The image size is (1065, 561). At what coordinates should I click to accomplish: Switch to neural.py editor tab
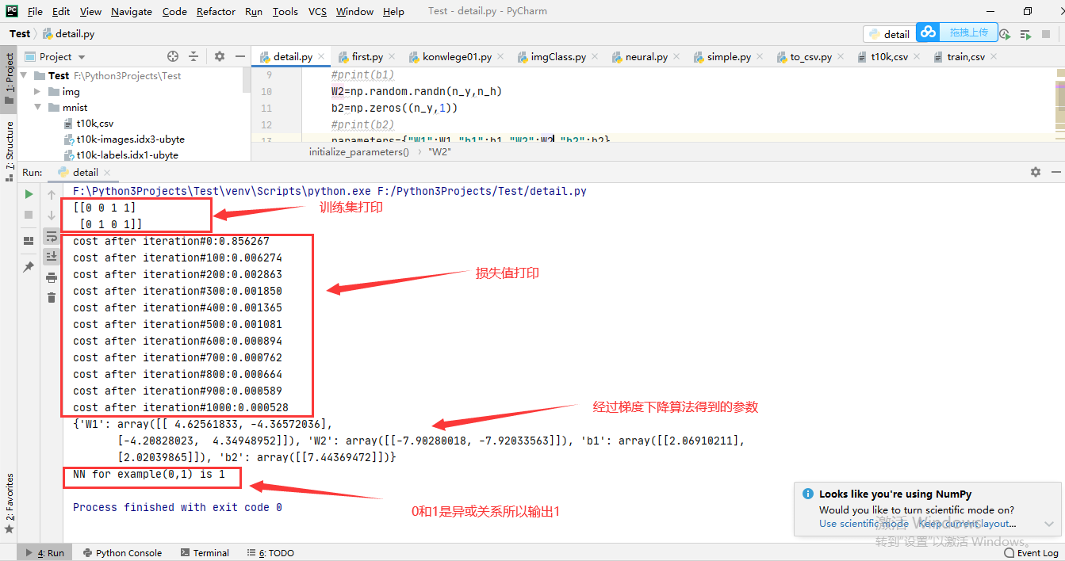646,56
